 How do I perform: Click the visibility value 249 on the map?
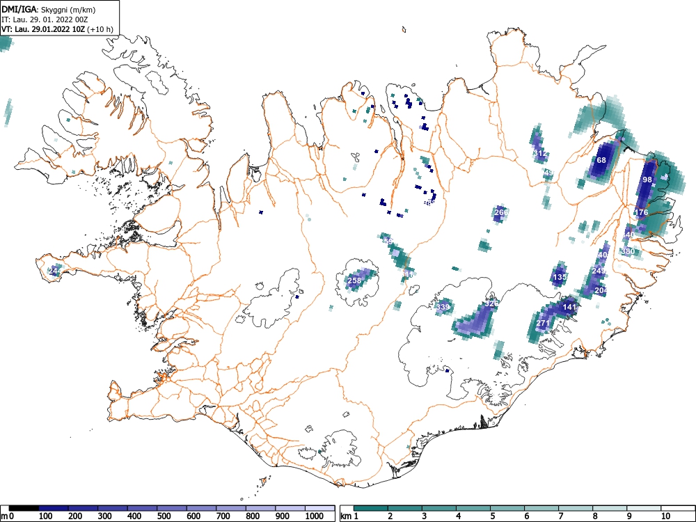click(x=599, y=271)
